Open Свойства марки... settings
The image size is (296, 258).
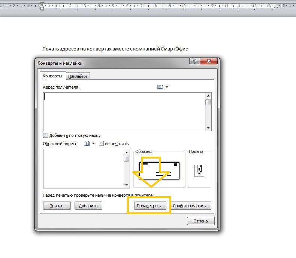(x=191, y=206)
